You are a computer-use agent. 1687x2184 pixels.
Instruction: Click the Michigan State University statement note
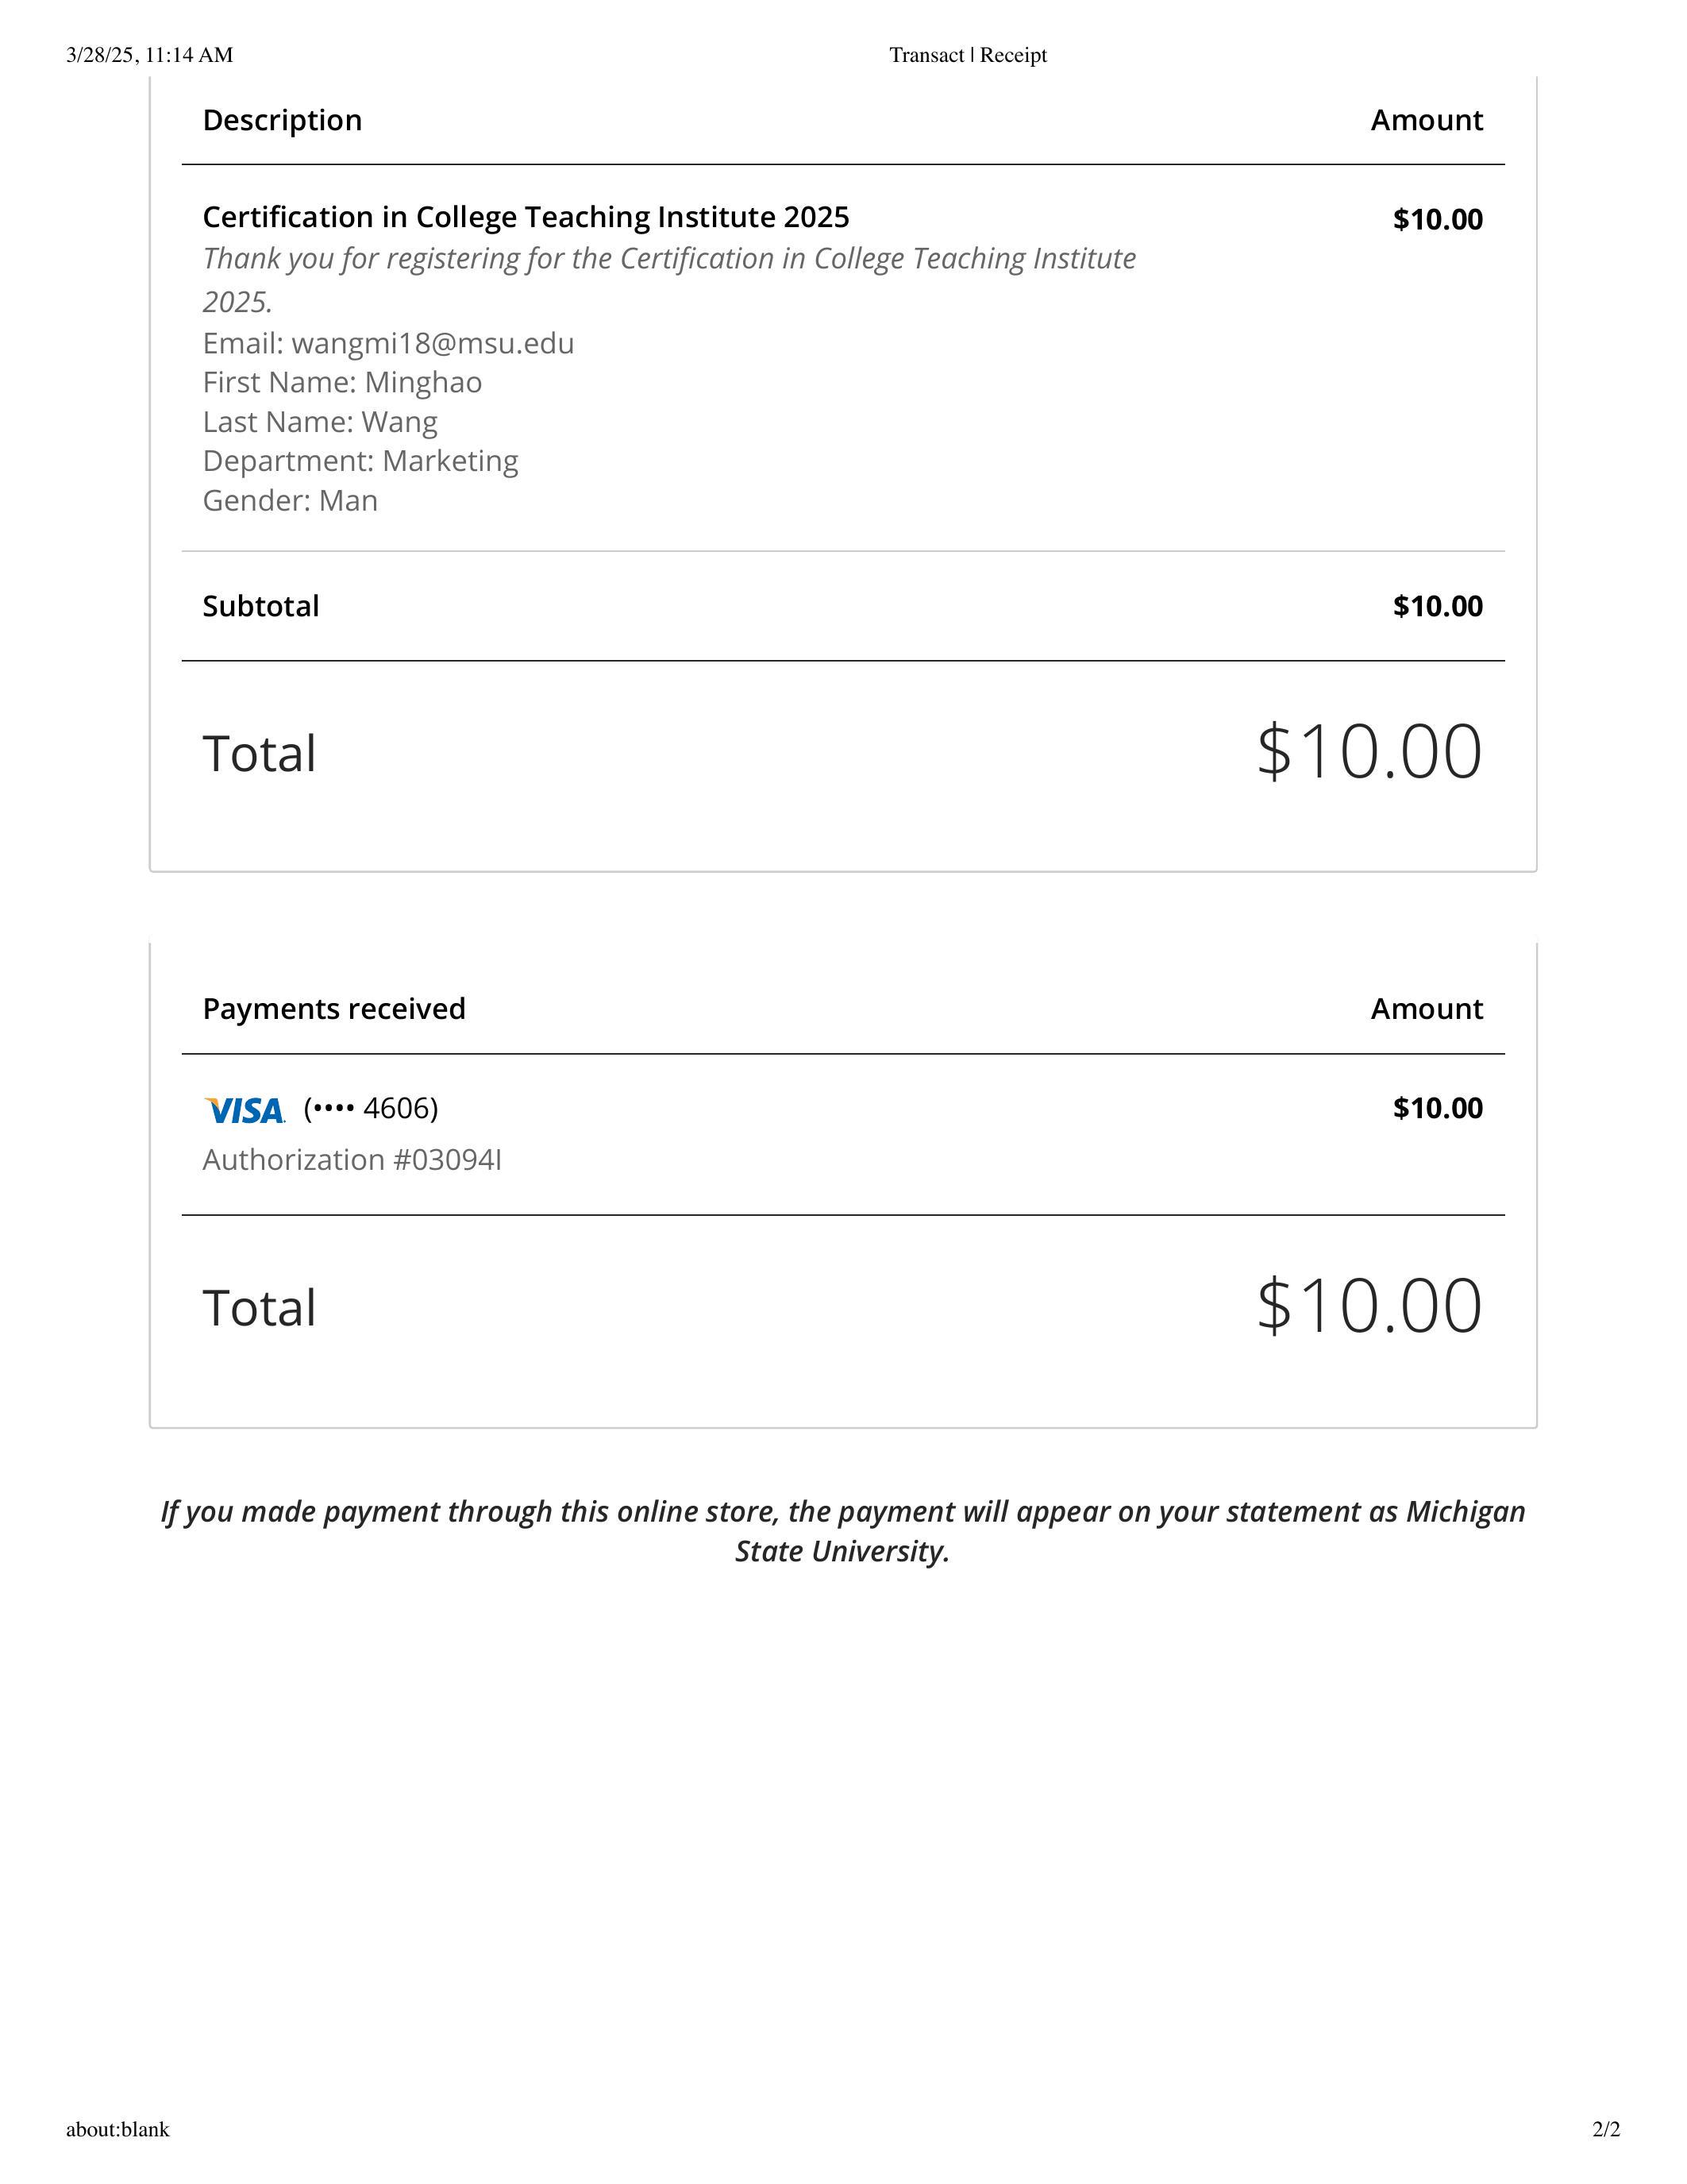click(842, 1530)
